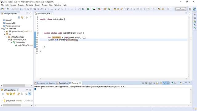This screenshot has width=197, height=111.
Task: Click the External Tools run icon
Action: [x=99, y=9]
